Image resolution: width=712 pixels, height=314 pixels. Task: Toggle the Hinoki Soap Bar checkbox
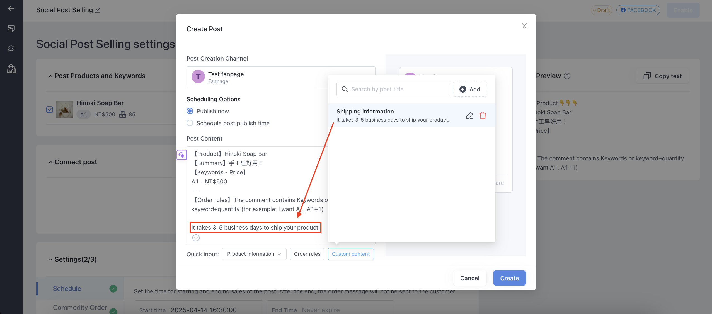[50, 110]
